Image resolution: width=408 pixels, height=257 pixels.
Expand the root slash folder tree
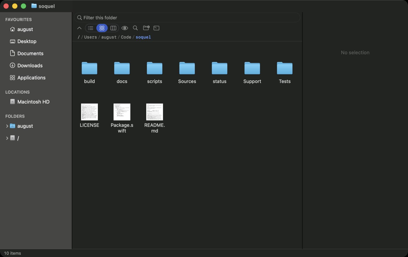[7, 138]
